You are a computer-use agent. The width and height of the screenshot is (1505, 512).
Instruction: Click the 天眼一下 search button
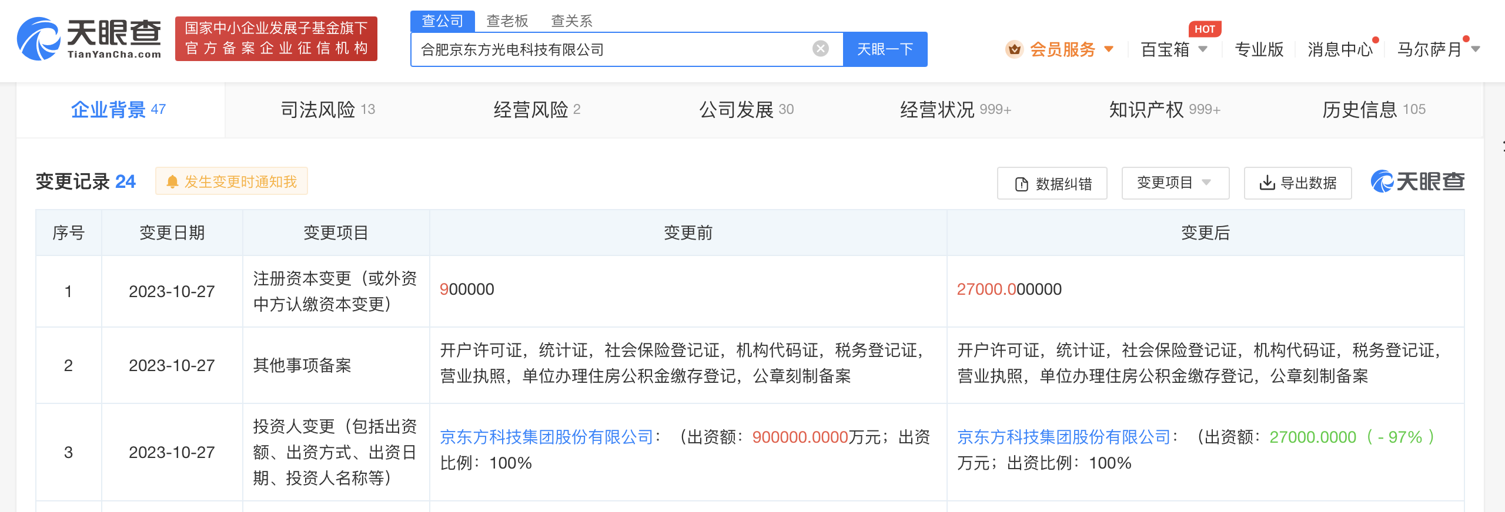[885, 49]
